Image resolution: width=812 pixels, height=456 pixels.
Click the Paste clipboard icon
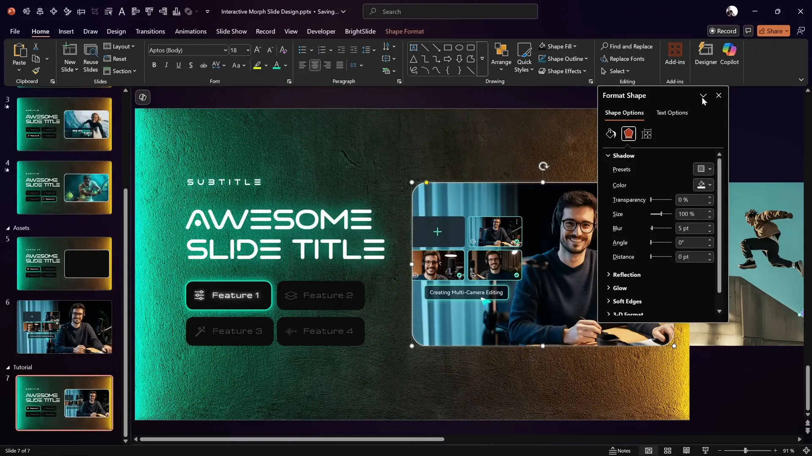[19, 51]
